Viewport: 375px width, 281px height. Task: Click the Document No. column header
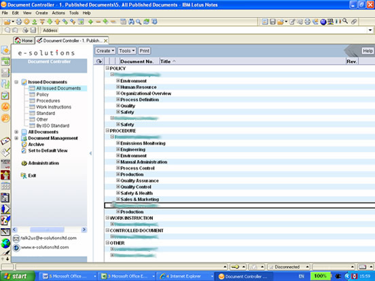point(137,61)
